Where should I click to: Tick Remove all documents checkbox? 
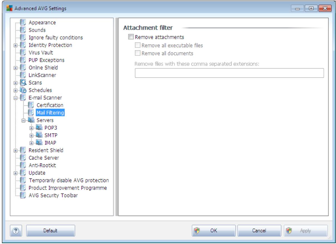pos(137,53)
